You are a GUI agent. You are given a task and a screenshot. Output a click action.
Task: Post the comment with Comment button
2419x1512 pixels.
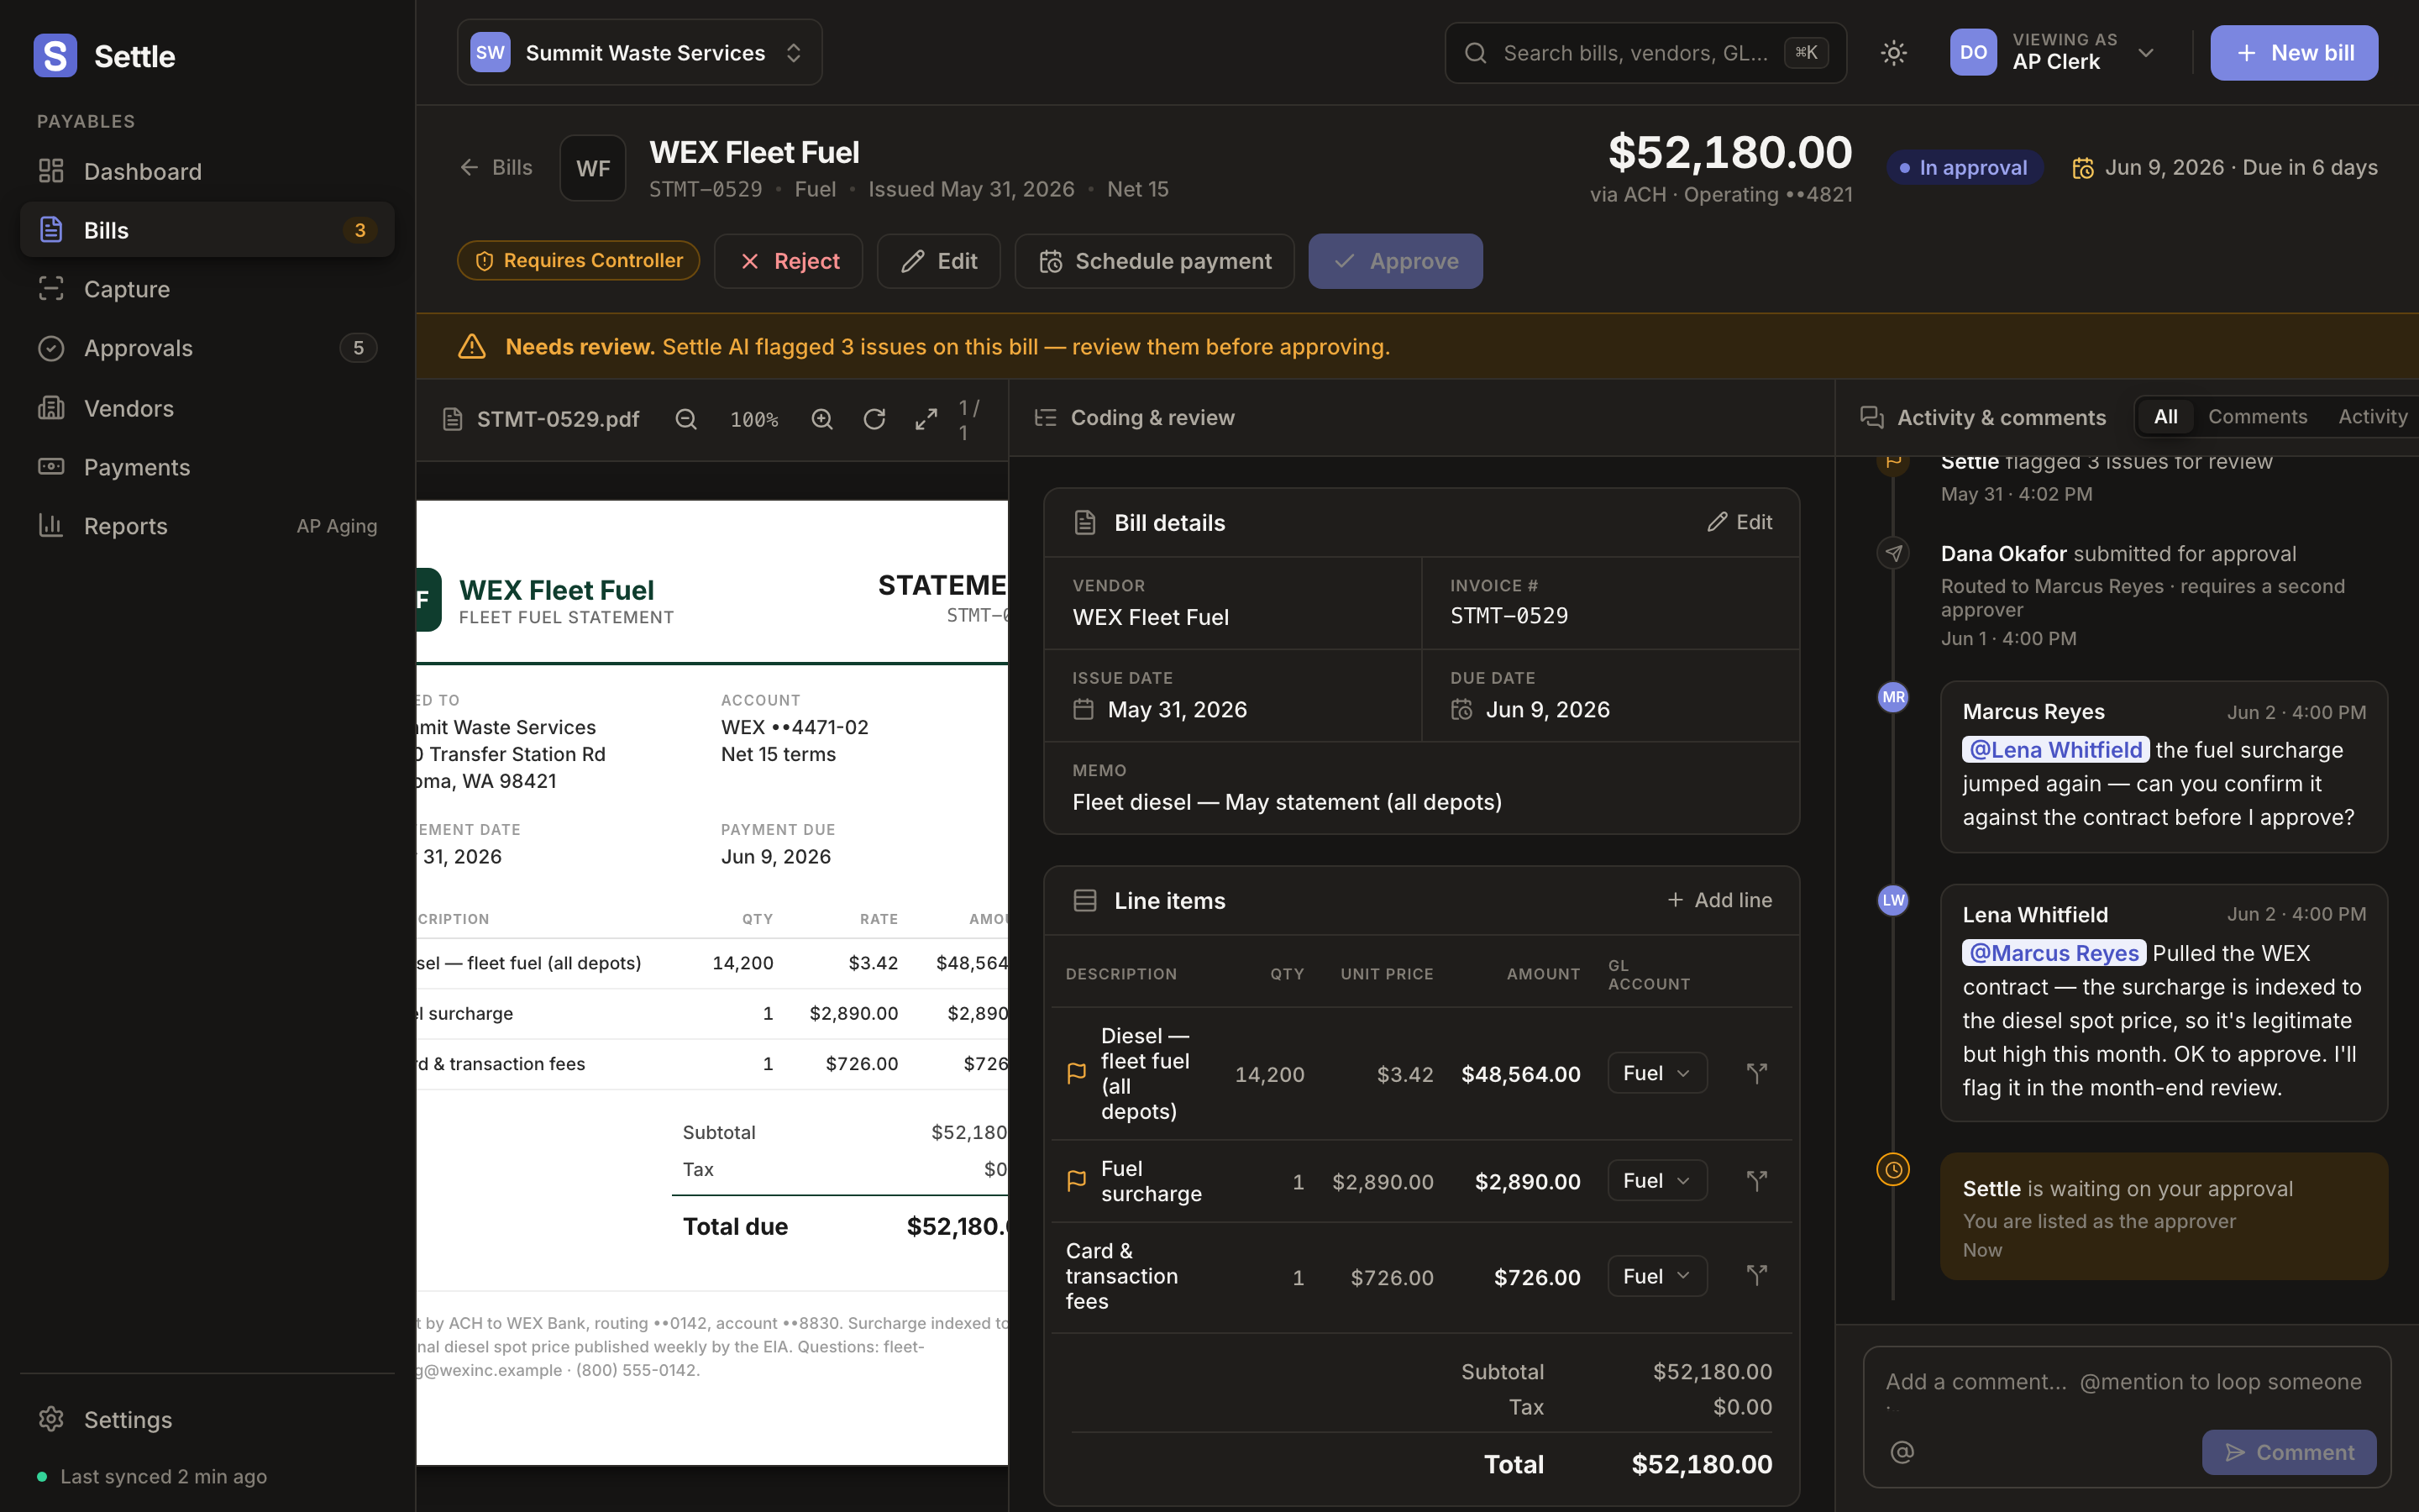[x=2289, y=1451]
